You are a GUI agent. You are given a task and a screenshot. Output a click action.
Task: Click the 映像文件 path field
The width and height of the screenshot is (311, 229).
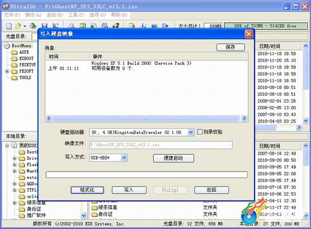tap(161, 145)
